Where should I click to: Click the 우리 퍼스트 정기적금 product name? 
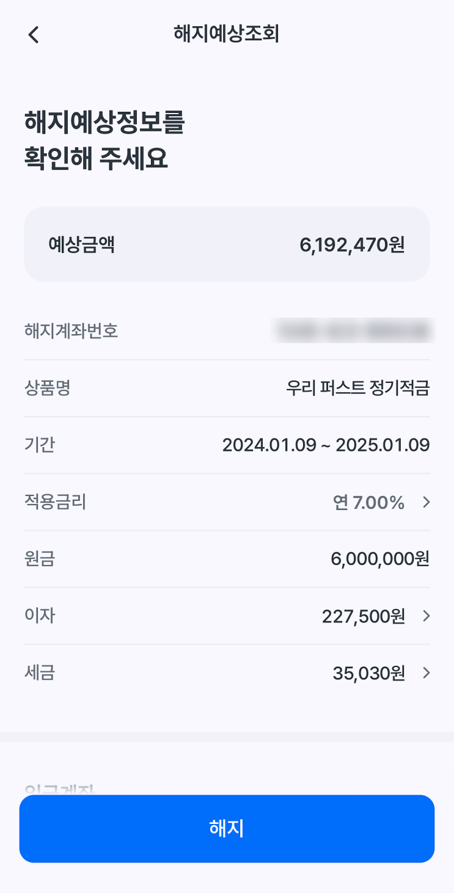coord(357,388)
